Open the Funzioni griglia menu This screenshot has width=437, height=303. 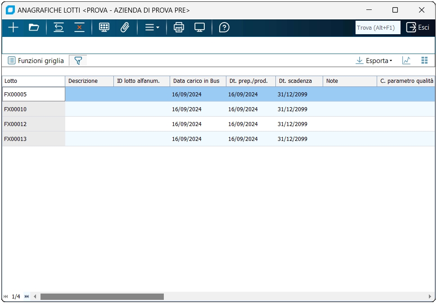[x=36, y=60]
